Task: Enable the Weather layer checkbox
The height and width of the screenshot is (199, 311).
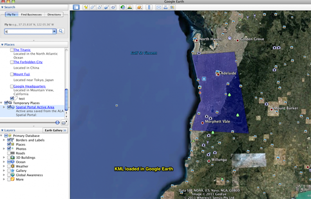Action: click(x=10, y=166)
